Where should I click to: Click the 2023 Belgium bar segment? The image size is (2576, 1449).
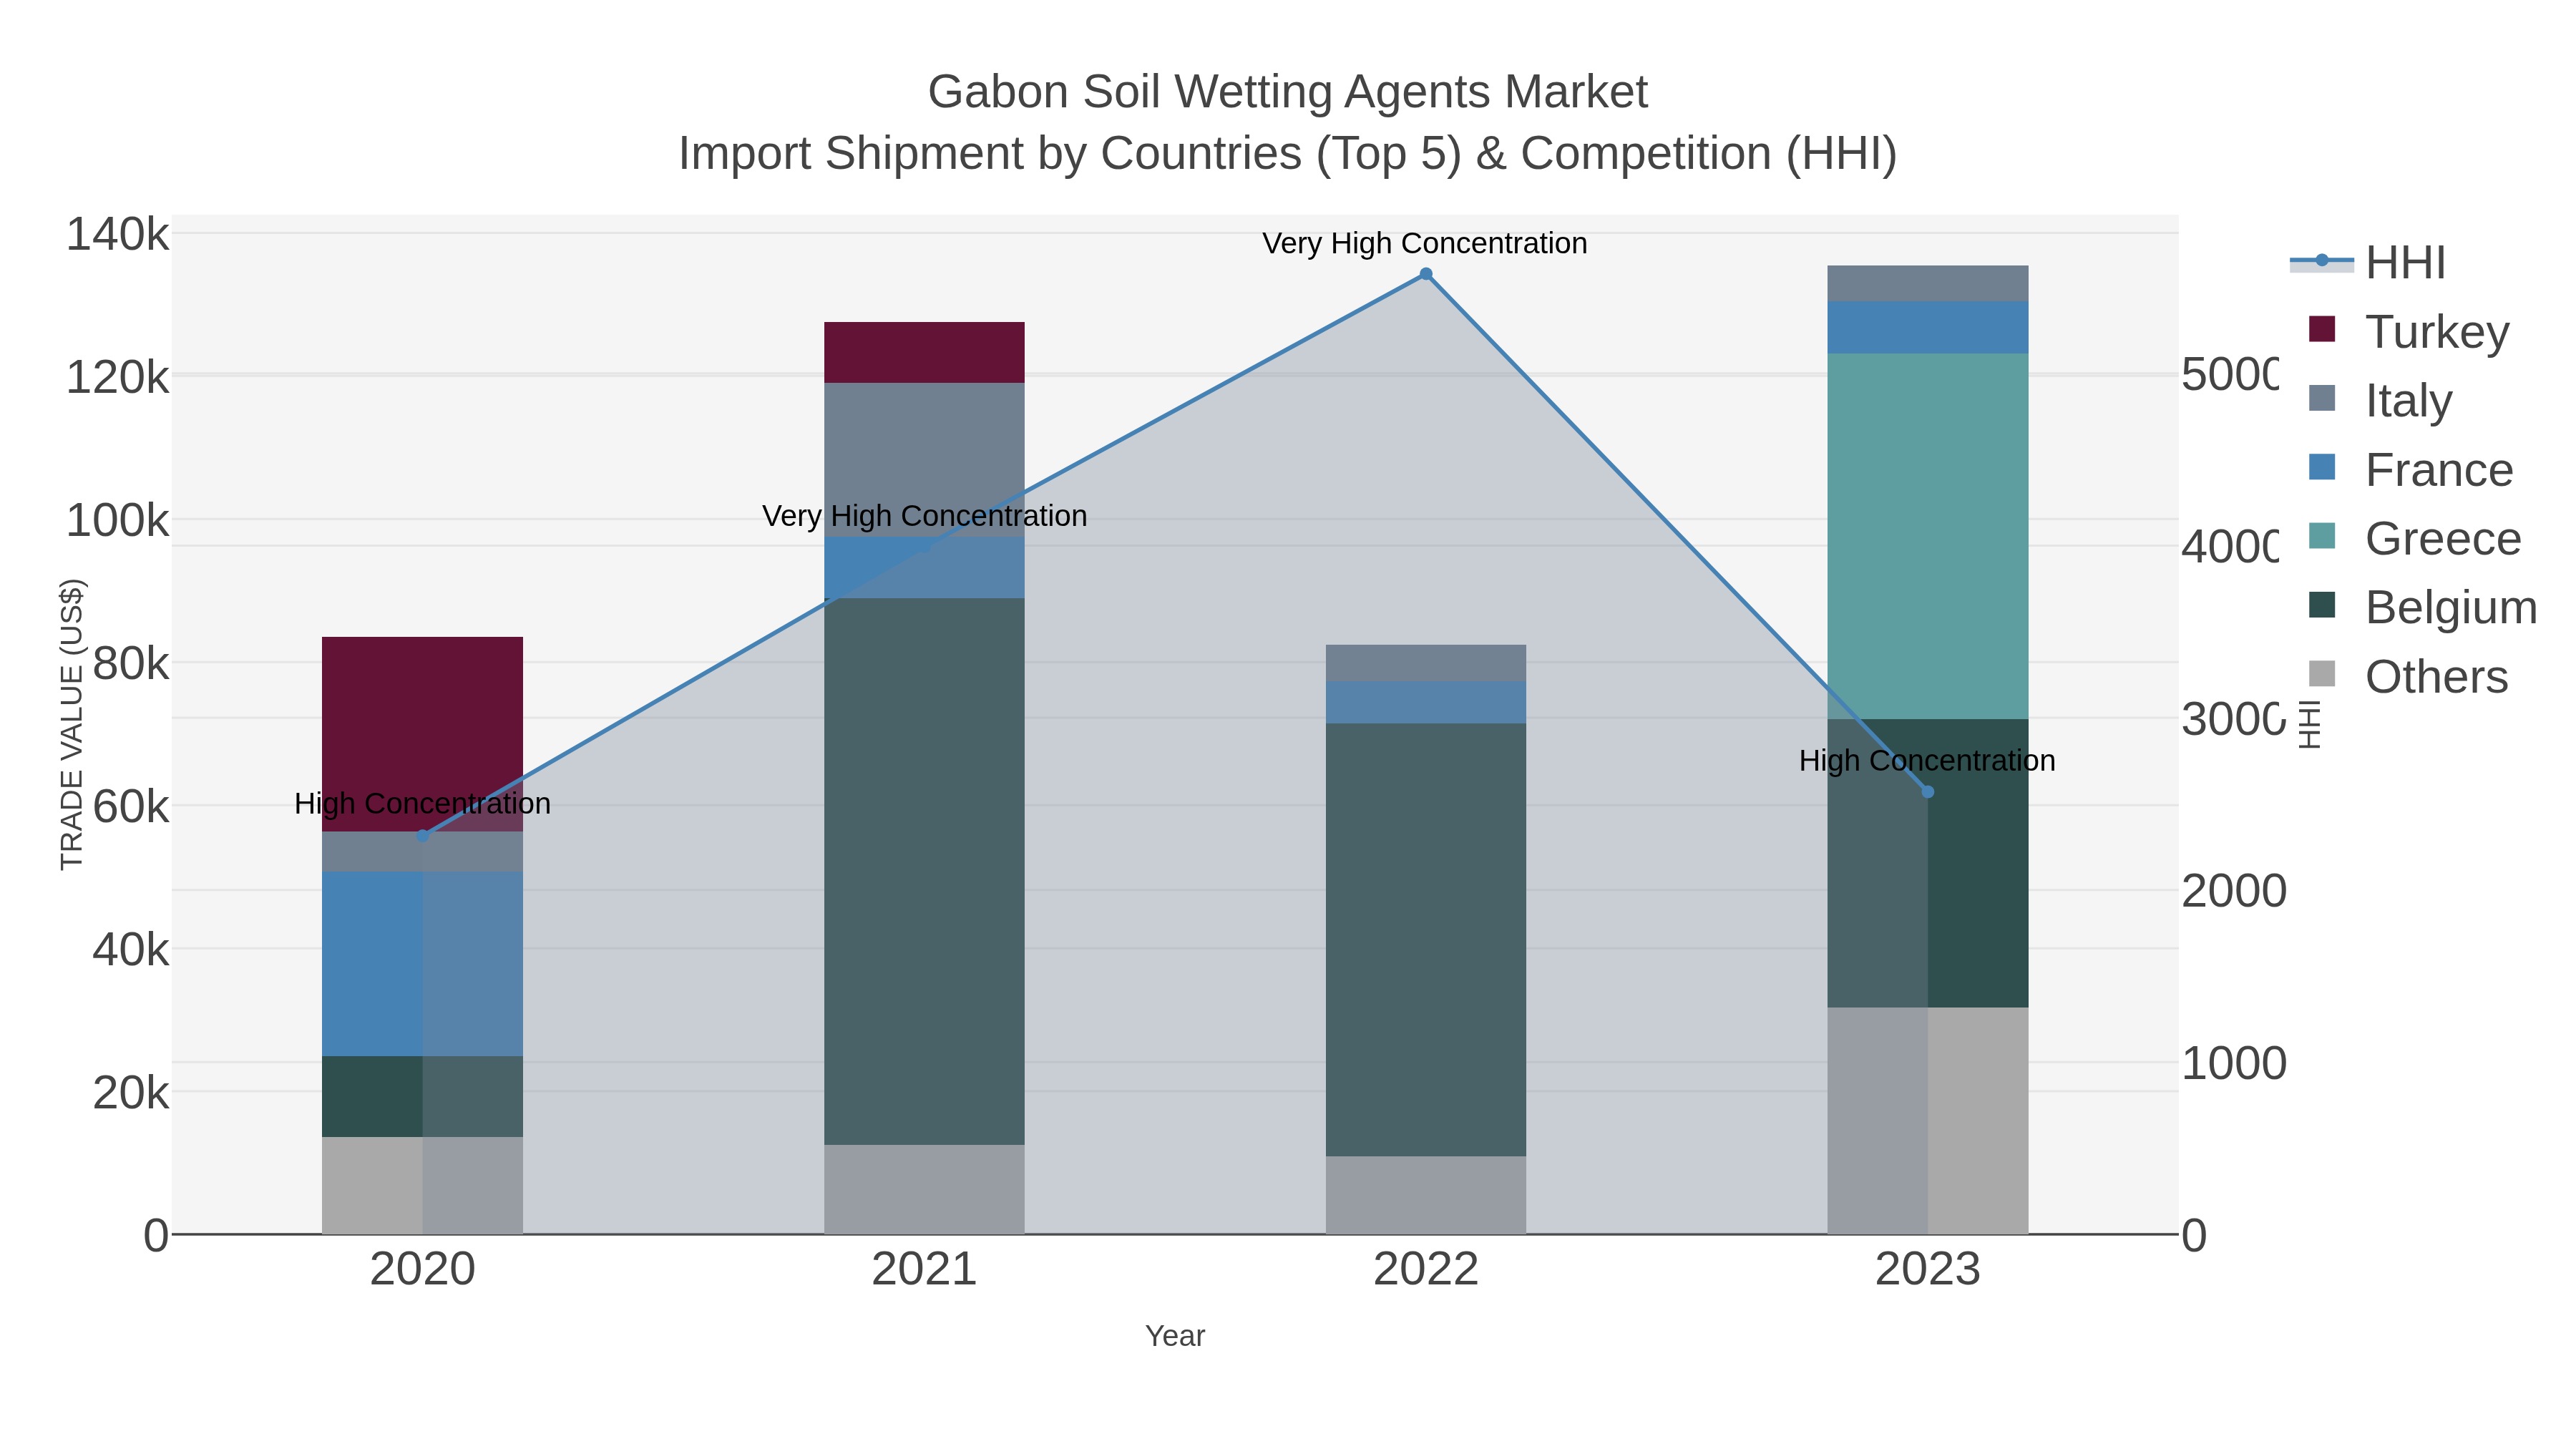click(x=1928, y=863)
